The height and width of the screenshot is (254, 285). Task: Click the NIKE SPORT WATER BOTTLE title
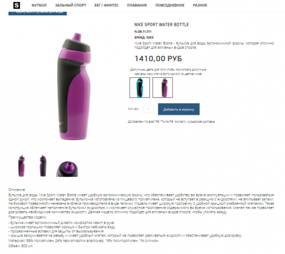point(162,24)
